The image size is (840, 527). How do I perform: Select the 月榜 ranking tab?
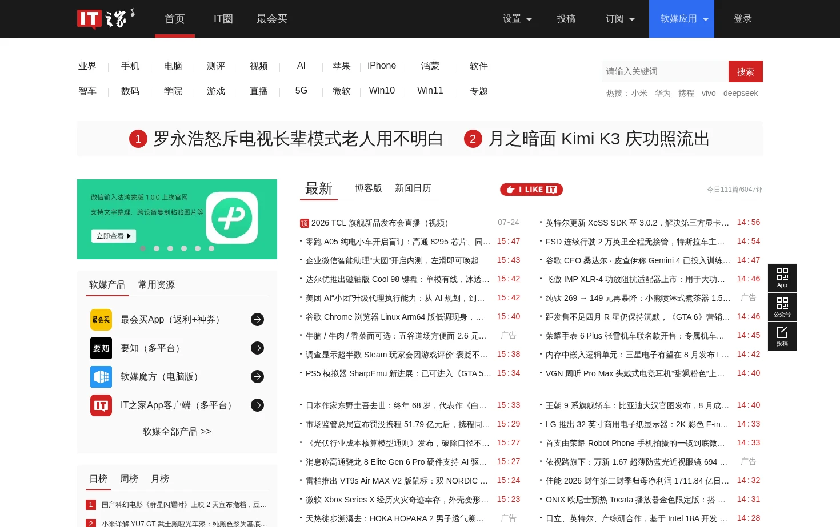click(x=160, y=479)
